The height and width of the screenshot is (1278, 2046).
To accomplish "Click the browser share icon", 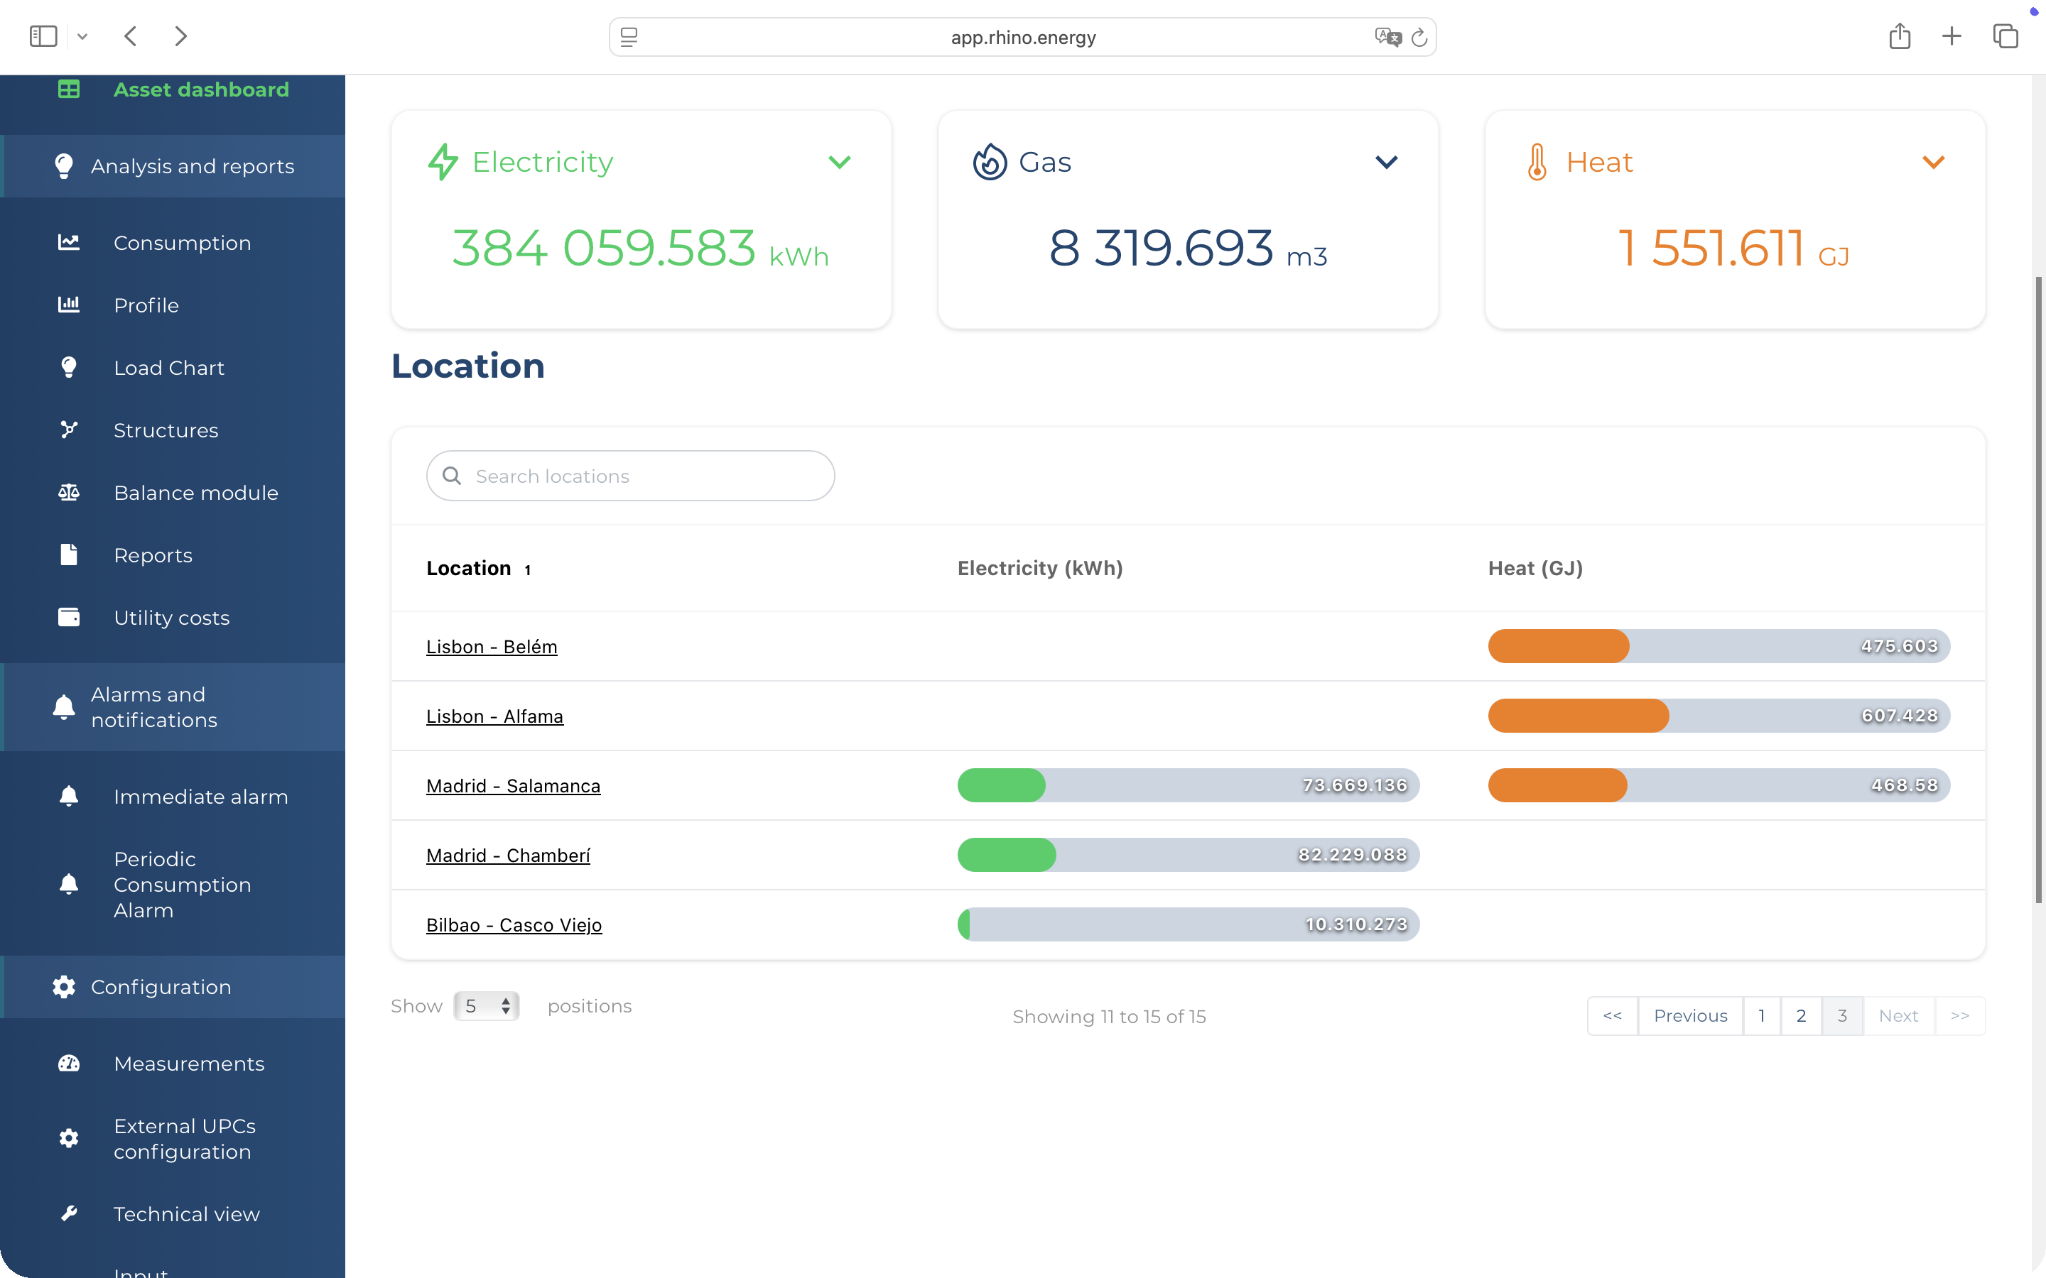I will 1900,36.
